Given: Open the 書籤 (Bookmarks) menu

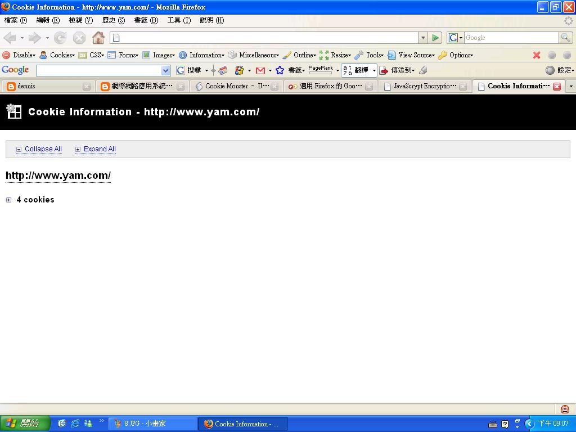Looking at the screenshot, I should click(146, 20).
